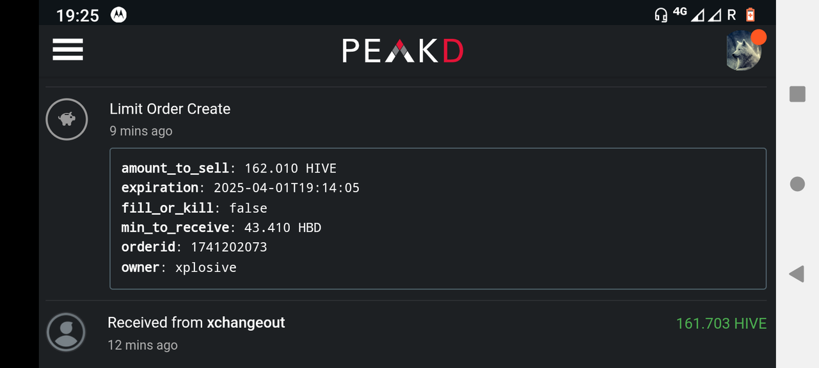Open the wolf profile avatar

pyautogui.click(x=743, y=52)
